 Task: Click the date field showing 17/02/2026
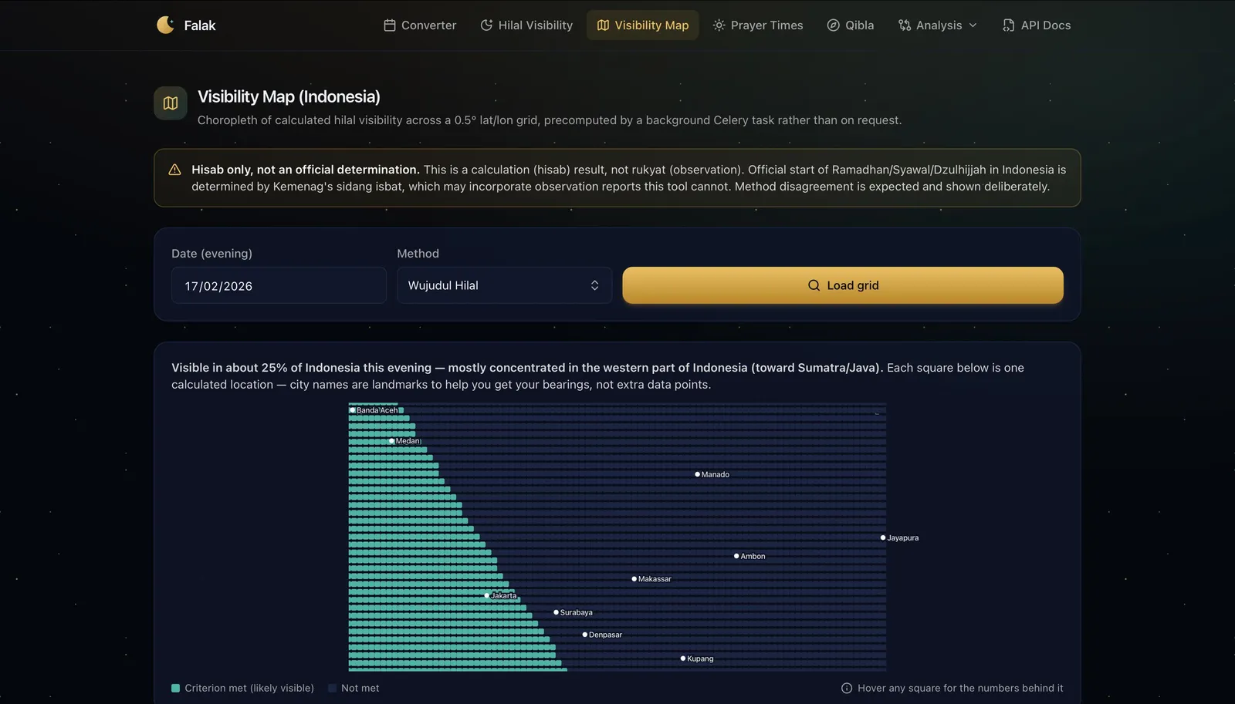tap(279, 285)
